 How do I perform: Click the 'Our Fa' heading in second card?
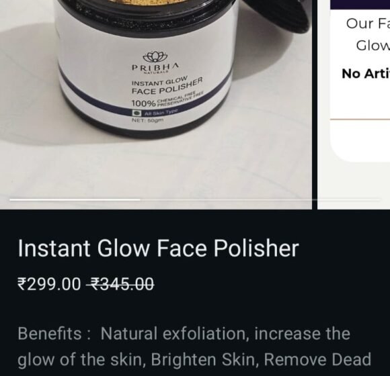click(368, 23)
